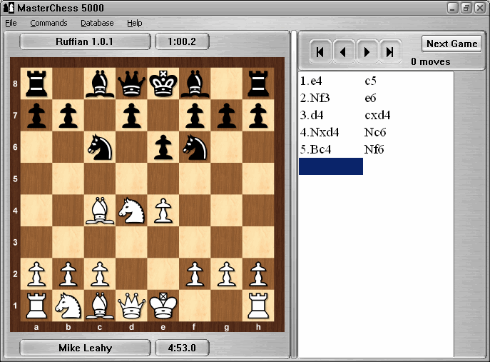Select move 3.d4 in the move list

tap(315, 115)
